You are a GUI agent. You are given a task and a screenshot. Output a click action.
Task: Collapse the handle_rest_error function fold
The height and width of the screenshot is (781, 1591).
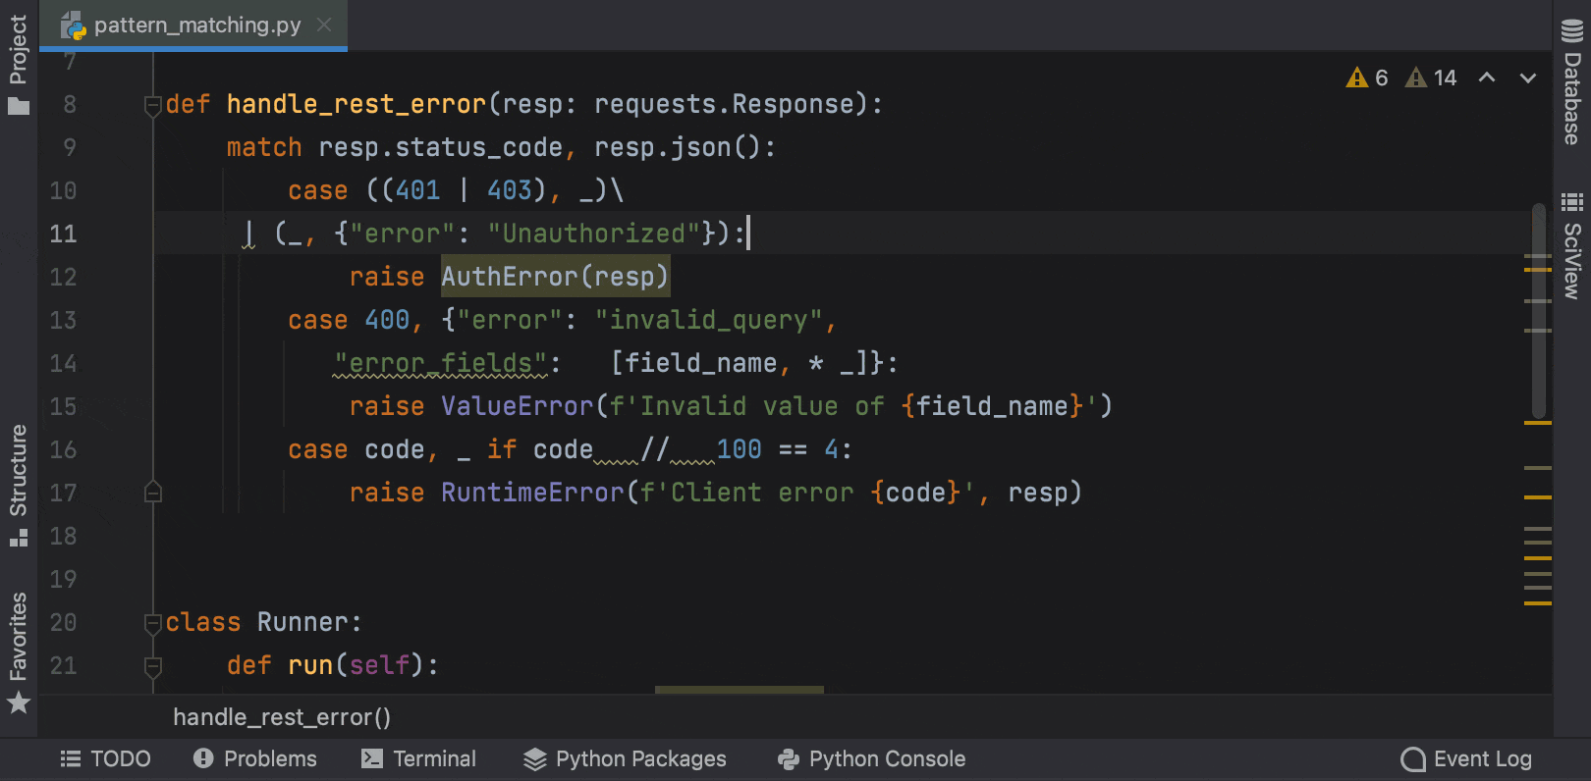tap(153, 104)
